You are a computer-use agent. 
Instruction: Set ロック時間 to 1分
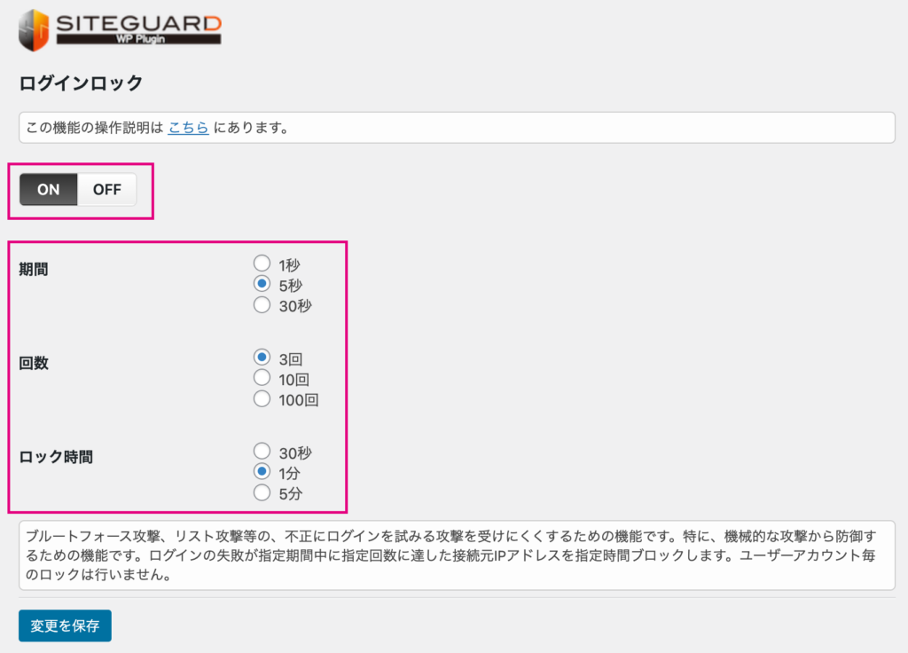(262, 472)
